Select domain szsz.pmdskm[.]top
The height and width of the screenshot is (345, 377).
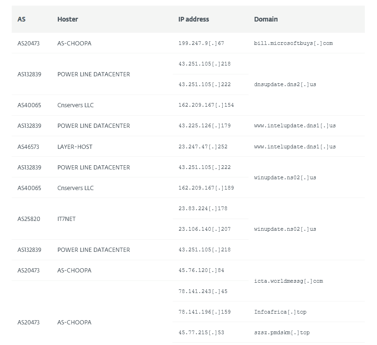[282, 332]
